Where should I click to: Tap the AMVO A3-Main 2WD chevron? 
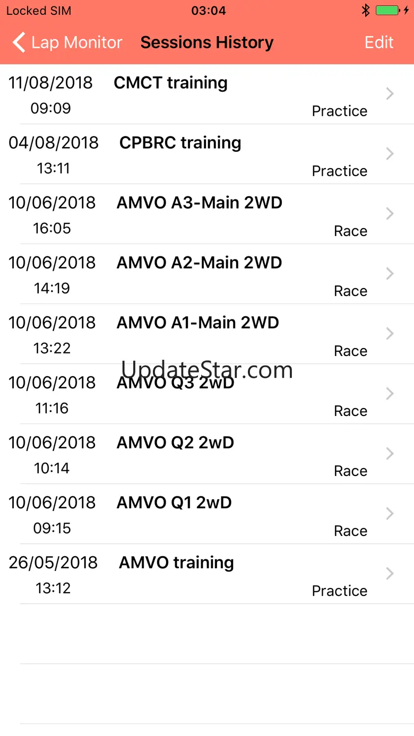[x=390, y=214]
